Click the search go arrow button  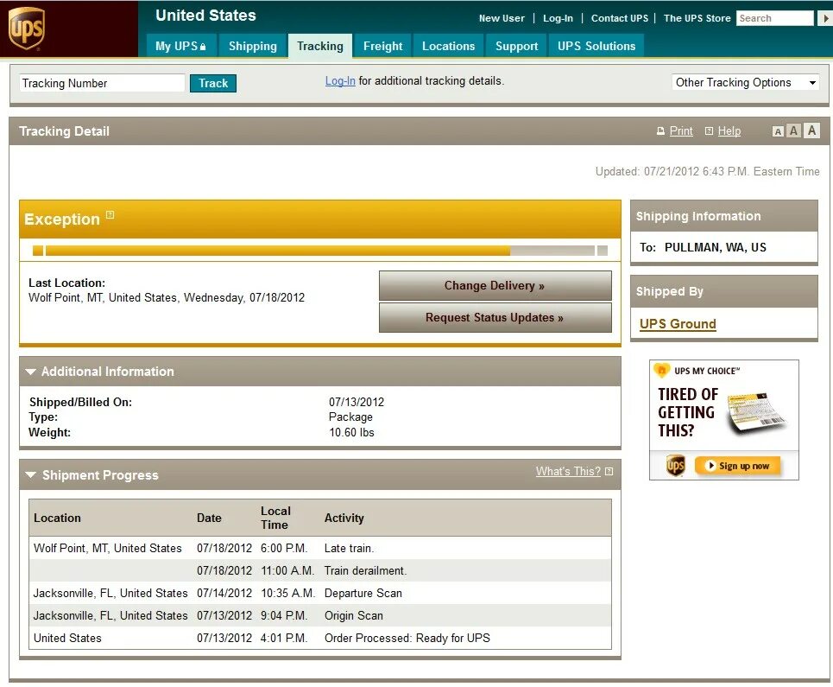point(825,18)
